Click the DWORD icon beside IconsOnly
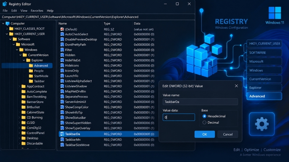 62,71
